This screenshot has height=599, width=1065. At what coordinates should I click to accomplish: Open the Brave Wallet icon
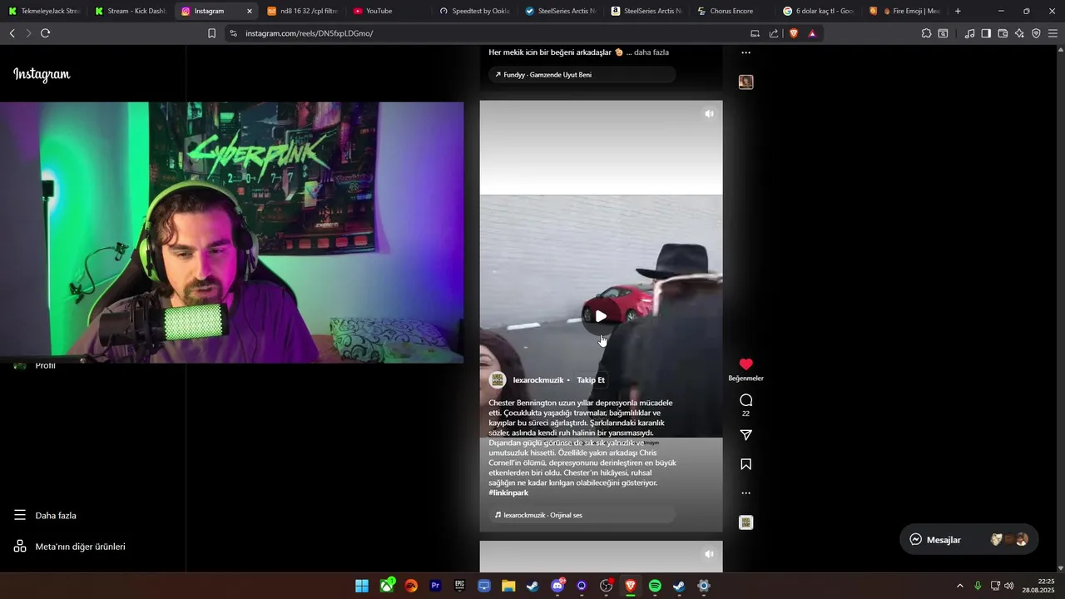(1003, 33)
